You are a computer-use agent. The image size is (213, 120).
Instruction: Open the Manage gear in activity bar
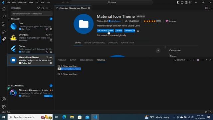(4, 107)
